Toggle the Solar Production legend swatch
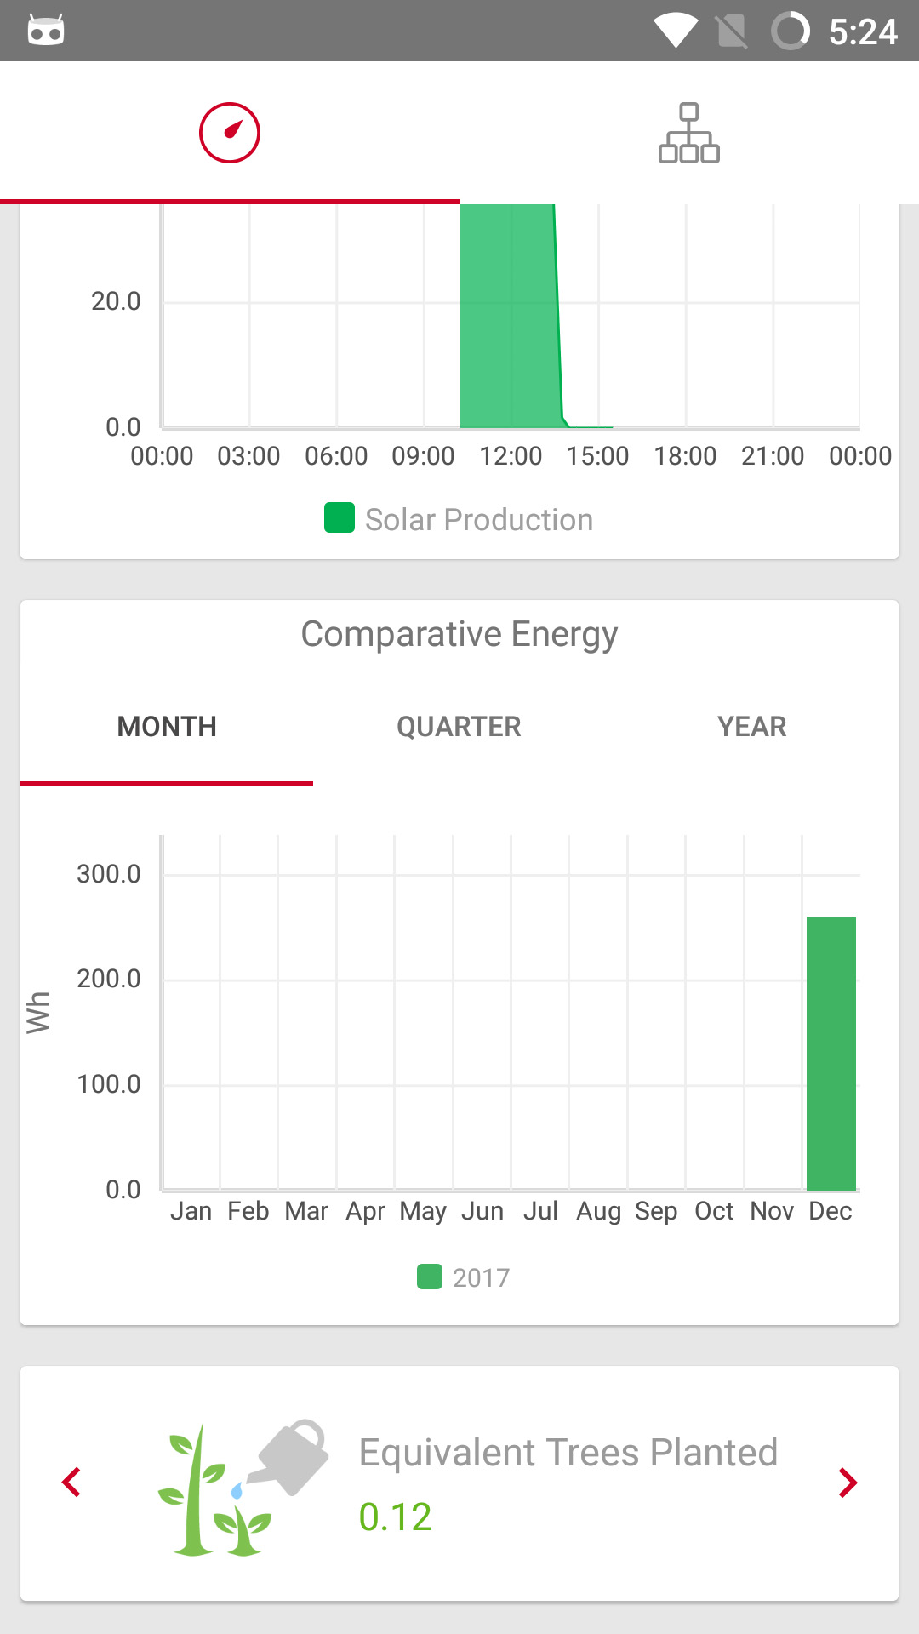 [340, 518]
